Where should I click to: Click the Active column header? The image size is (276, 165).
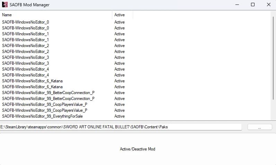click(x=122, y=15)
